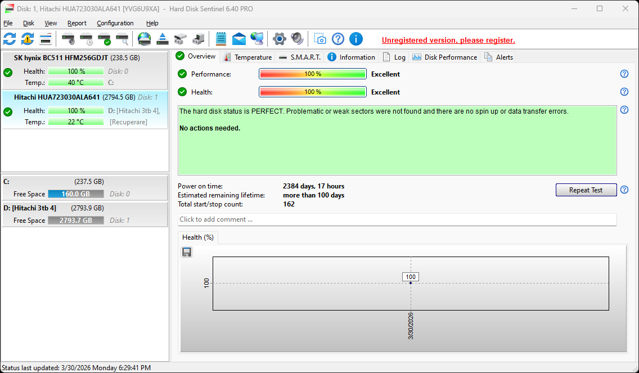The image size is (639, 373).
Task: Switch to the Temperature tab
Action: (247, 57)
